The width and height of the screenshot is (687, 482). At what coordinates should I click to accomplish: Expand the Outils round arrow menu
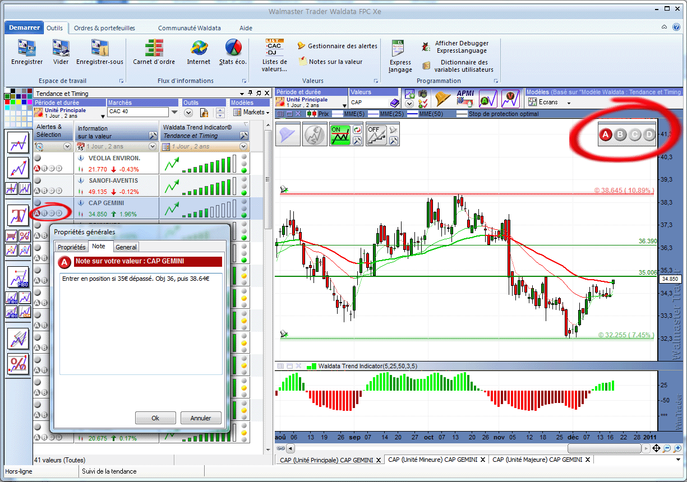point(188,113)
